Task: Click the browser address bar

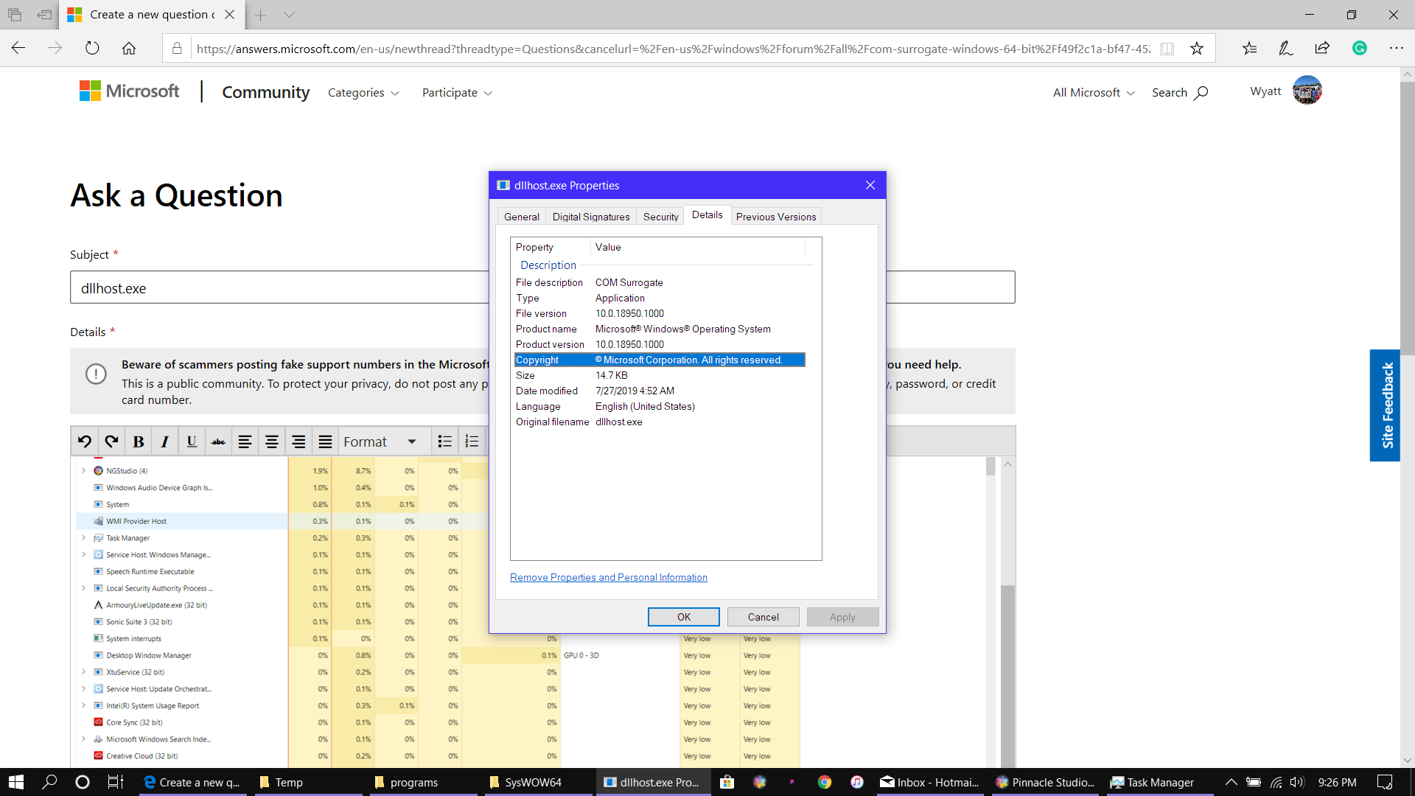Action: (672, 49)
